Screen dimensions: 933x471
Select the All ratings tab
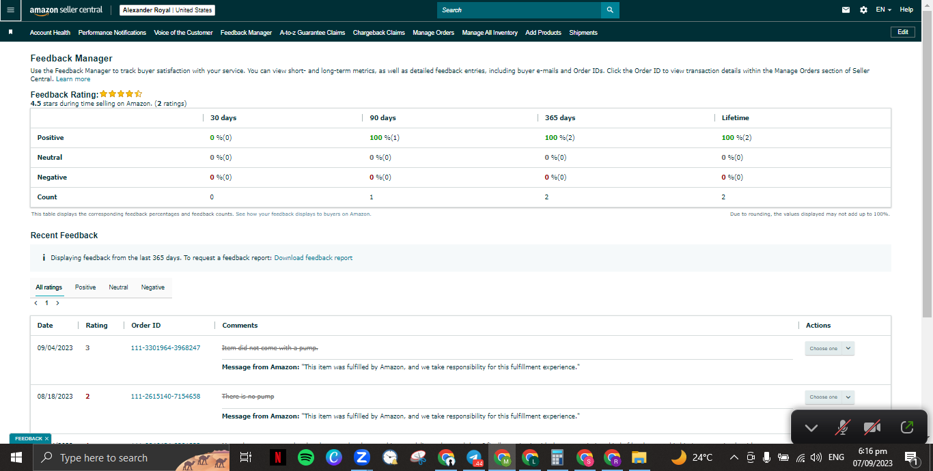tap(48, 287)
